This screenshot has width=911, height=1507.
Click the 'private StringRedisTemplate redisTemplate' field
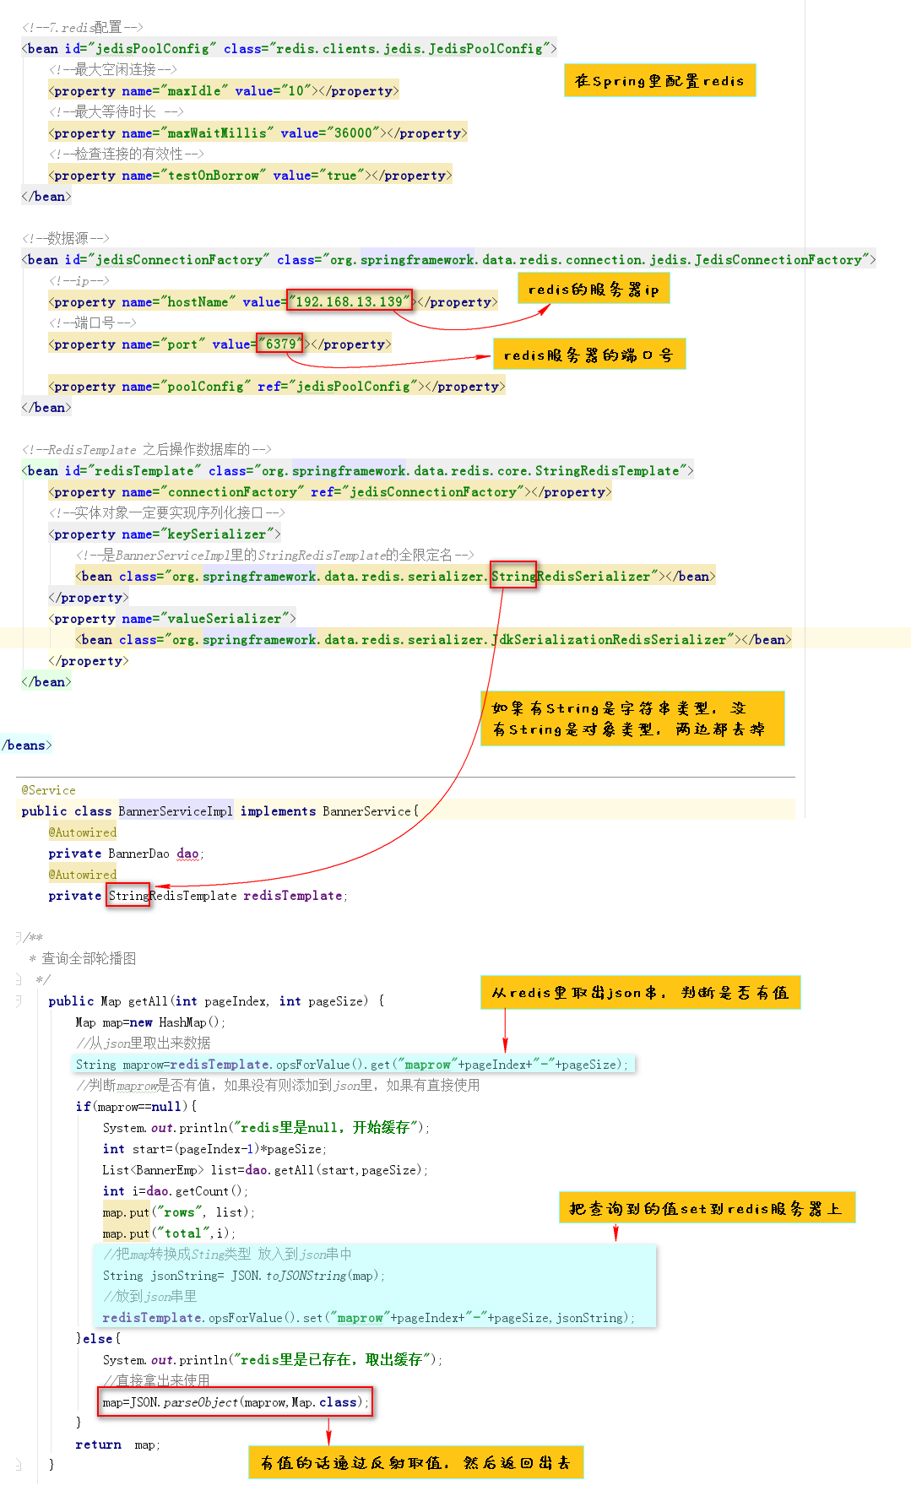(x=198, y=896)
